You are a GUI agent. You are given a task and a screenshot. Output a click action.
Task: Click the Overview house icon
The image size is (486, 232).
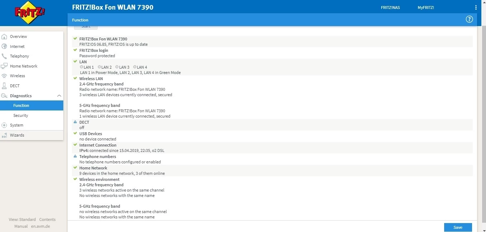pos(4,36)
